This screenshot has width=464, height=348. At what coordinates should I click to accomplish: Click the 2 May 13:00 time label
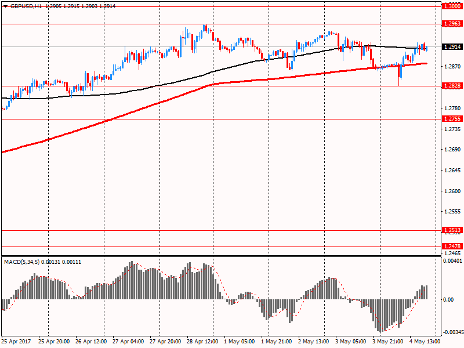[x=314, y=342]
